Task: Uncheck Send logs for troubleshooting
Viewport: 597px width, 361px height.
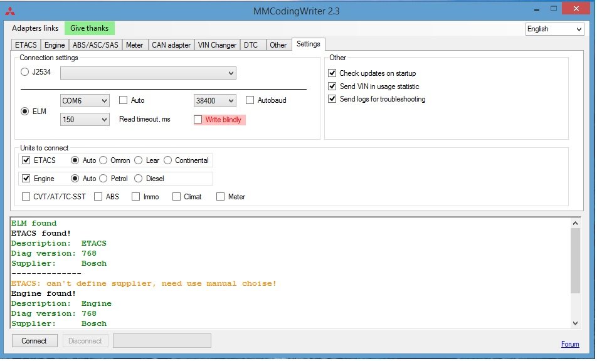Action: tap(332, 99)
